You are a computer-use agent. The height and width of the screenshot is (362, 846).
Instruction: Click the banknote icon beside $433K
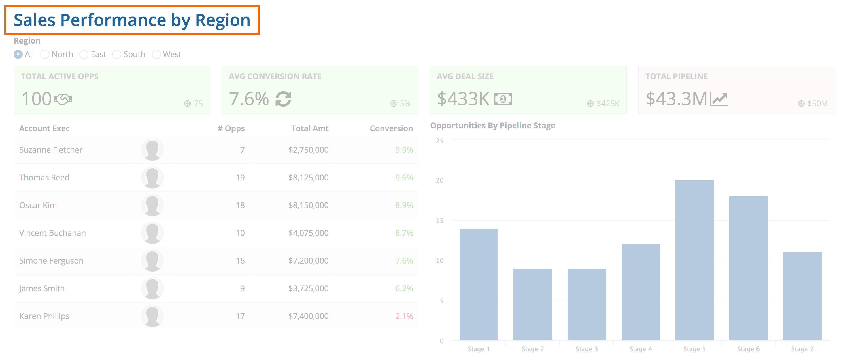pos(503,99)
